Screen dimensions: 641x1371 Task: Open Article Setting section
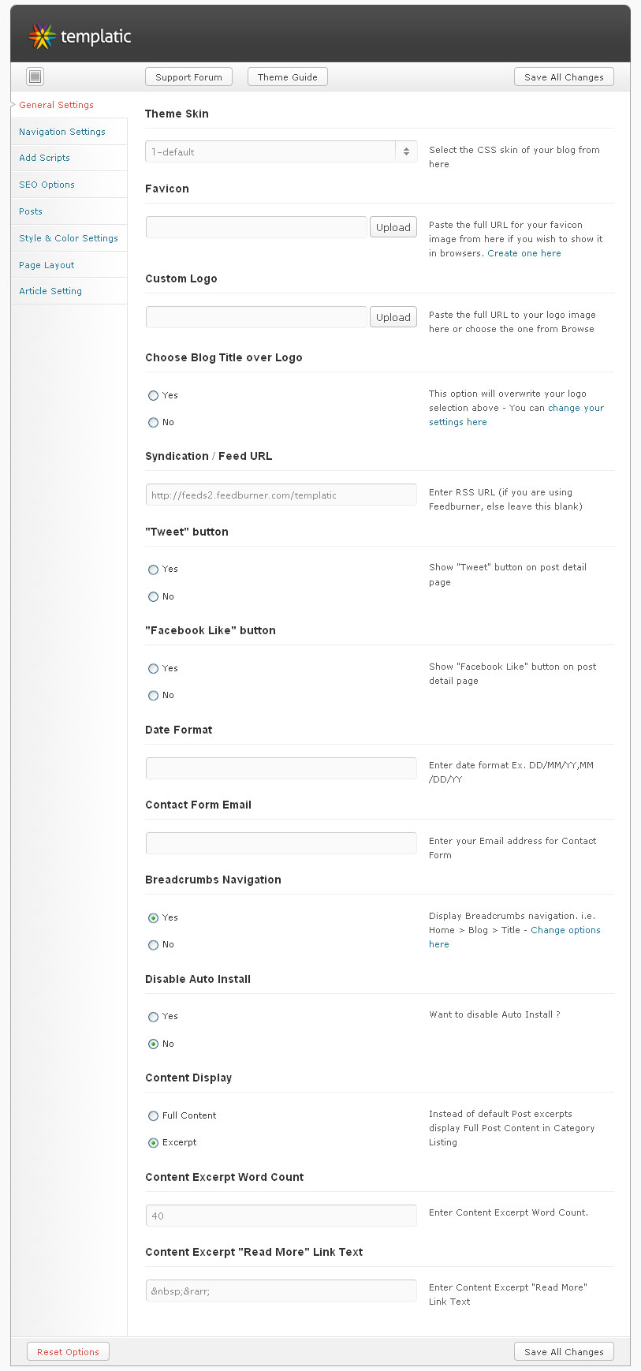(50, 291)
